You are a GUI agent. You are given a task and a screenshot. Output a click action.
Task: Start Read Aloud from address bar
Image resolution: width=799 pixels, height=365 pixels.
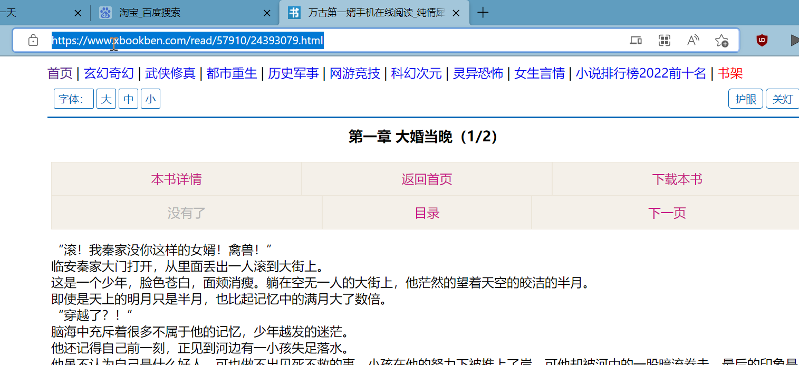pyautogui.click(x=693, y=41)
